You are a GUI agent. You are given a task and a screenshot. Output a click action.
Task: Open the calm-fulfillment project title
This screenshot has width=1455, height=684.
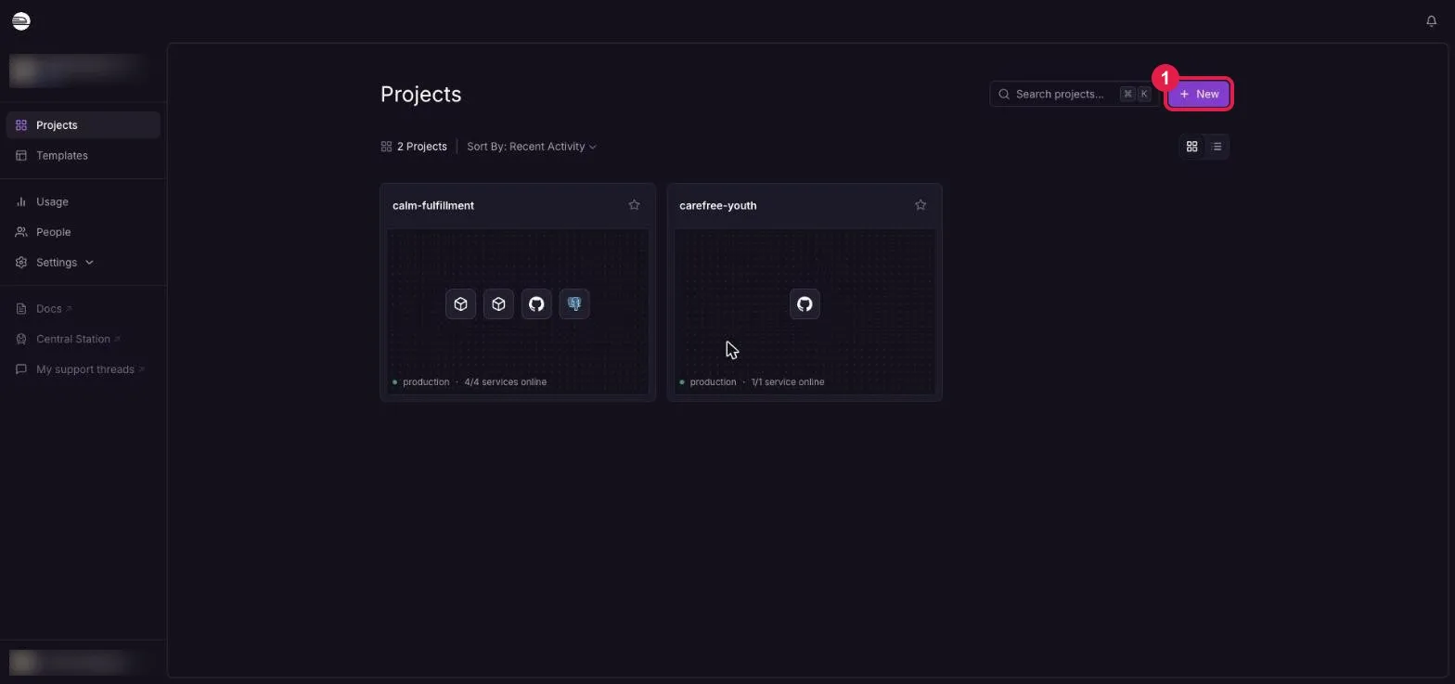tap(433, 205)
